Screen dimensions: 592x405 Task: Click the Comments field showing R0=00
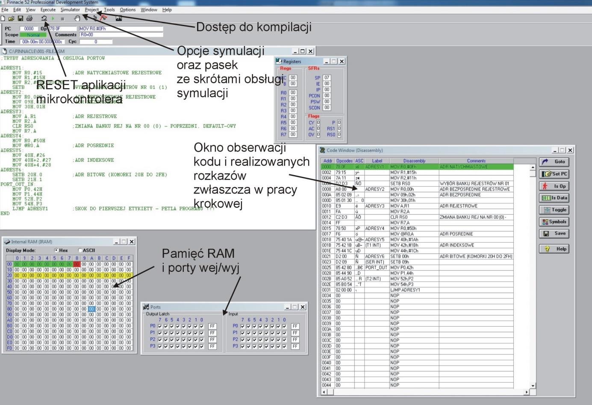121,35
